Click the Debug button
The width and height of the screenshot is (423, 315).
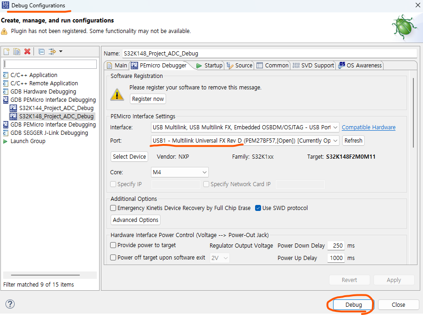click(x=353, y=305)
